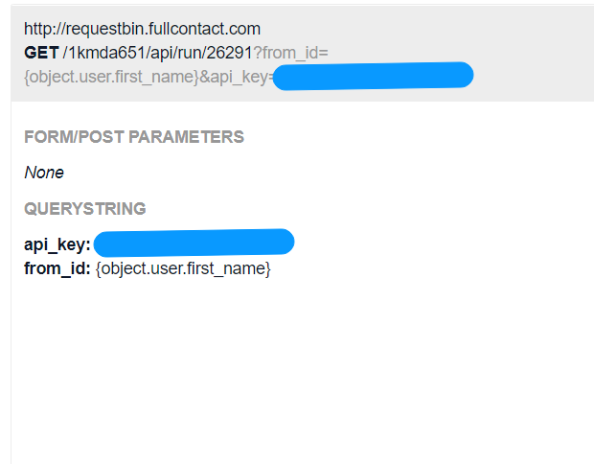
Task: Select the bold GET method label
Action: tap(41, 53)
